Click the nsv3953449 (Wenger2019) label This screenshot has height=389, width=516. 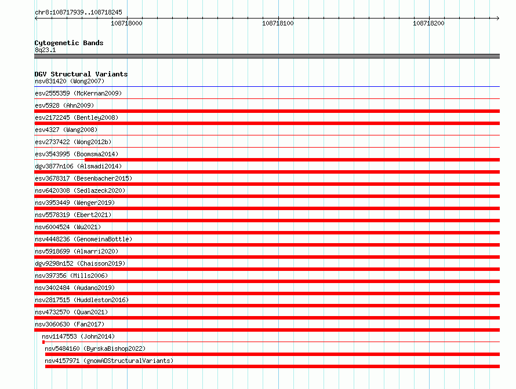75,203
